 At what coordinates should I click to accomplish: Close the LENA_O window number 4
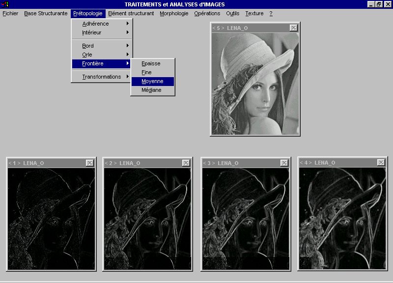pos(381,163)
